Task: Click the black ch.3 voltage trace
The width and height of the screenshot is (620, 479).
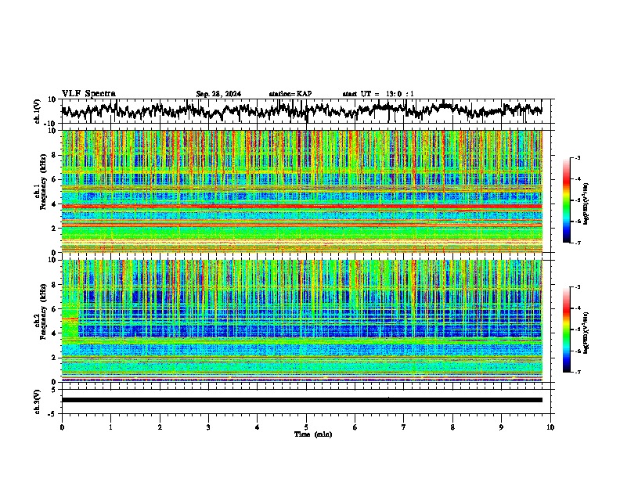Action: pyautogui.click(x=301, y=400)
